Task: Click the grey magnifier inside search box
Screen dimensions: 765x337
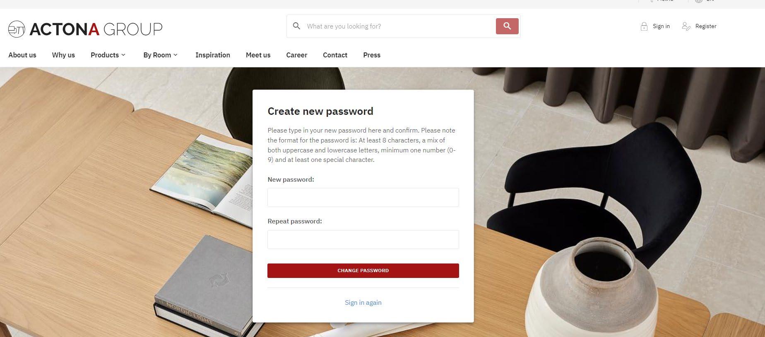Action: [296, 26]
